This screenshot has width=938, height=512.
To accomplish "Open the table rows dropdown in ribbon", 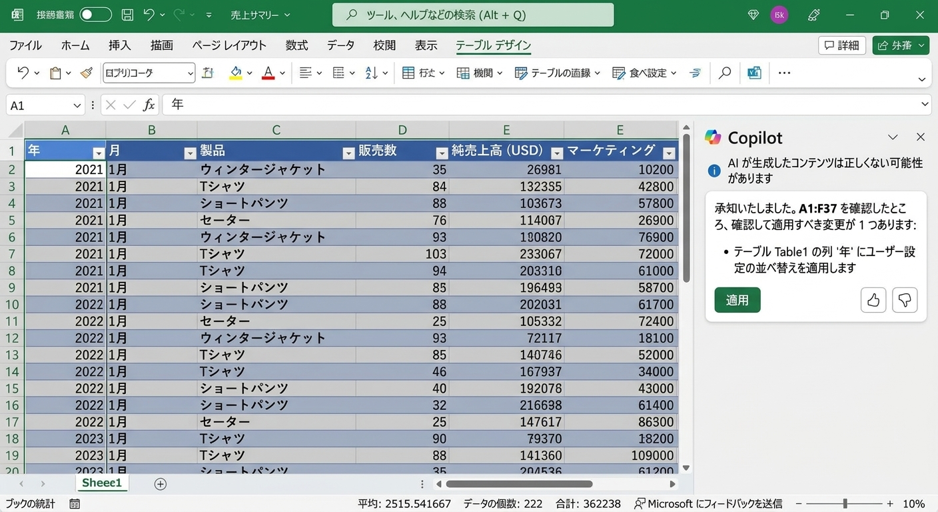I will (x=424, y=73).
